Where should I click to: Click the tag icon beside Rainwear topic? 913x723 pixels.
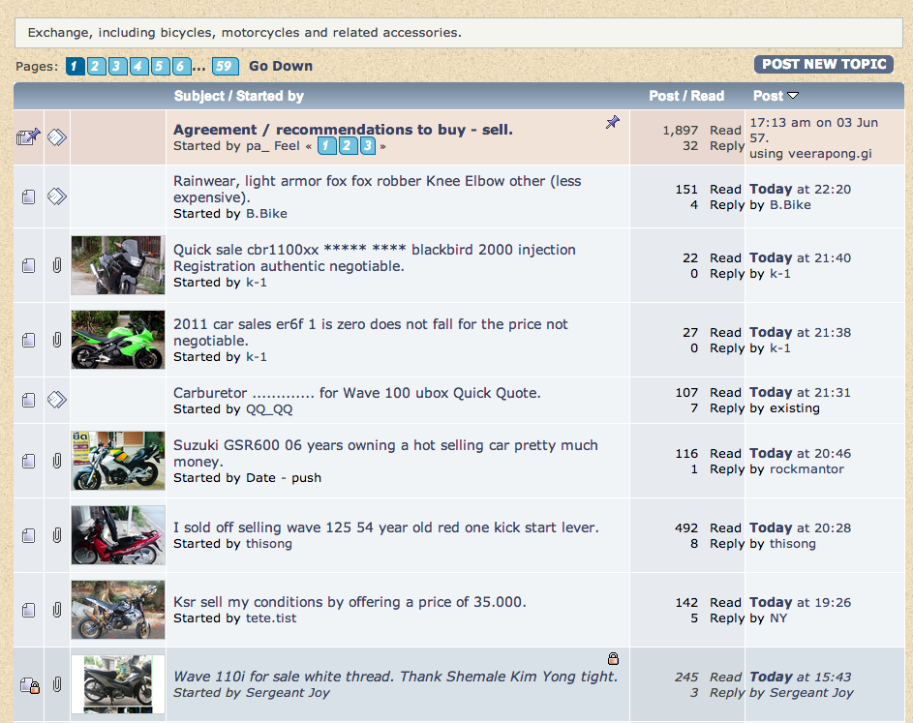coord(57,196)
